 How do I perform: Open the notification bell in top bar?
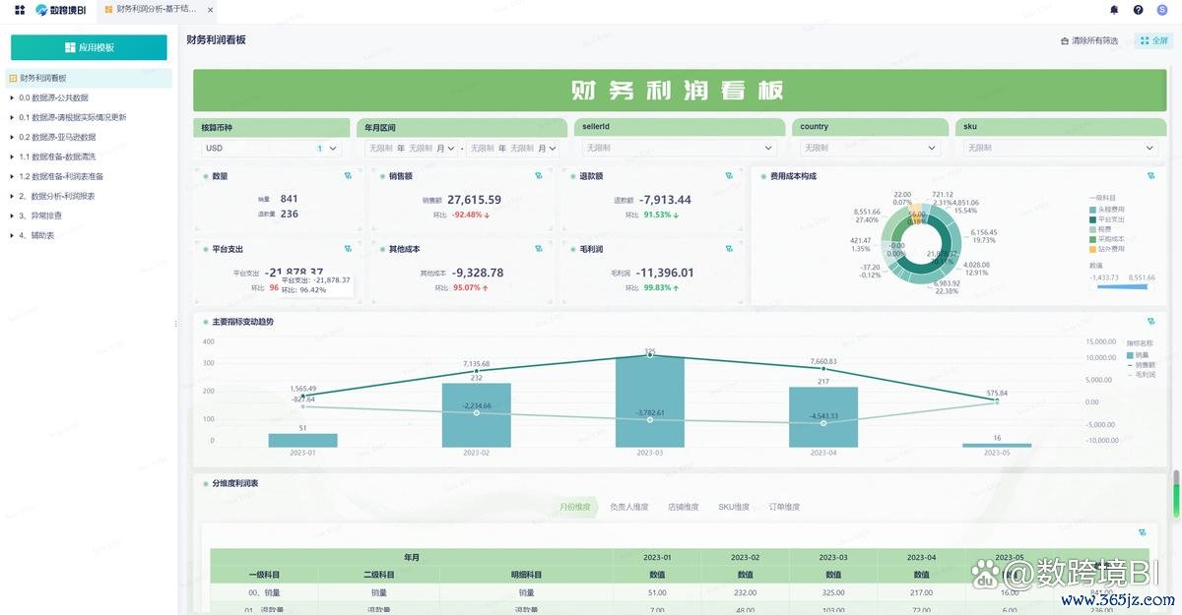[x=1114, y=10]
